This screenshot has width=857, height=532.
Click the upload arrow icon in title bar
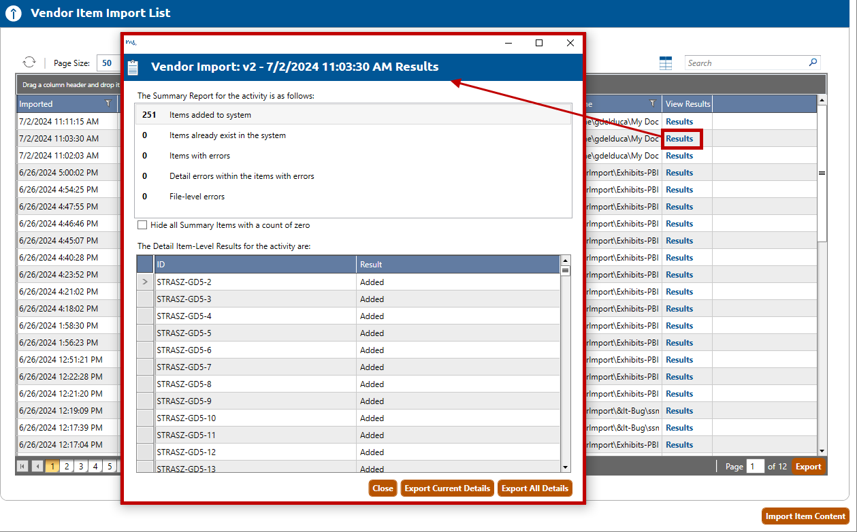tap(14, 14)
